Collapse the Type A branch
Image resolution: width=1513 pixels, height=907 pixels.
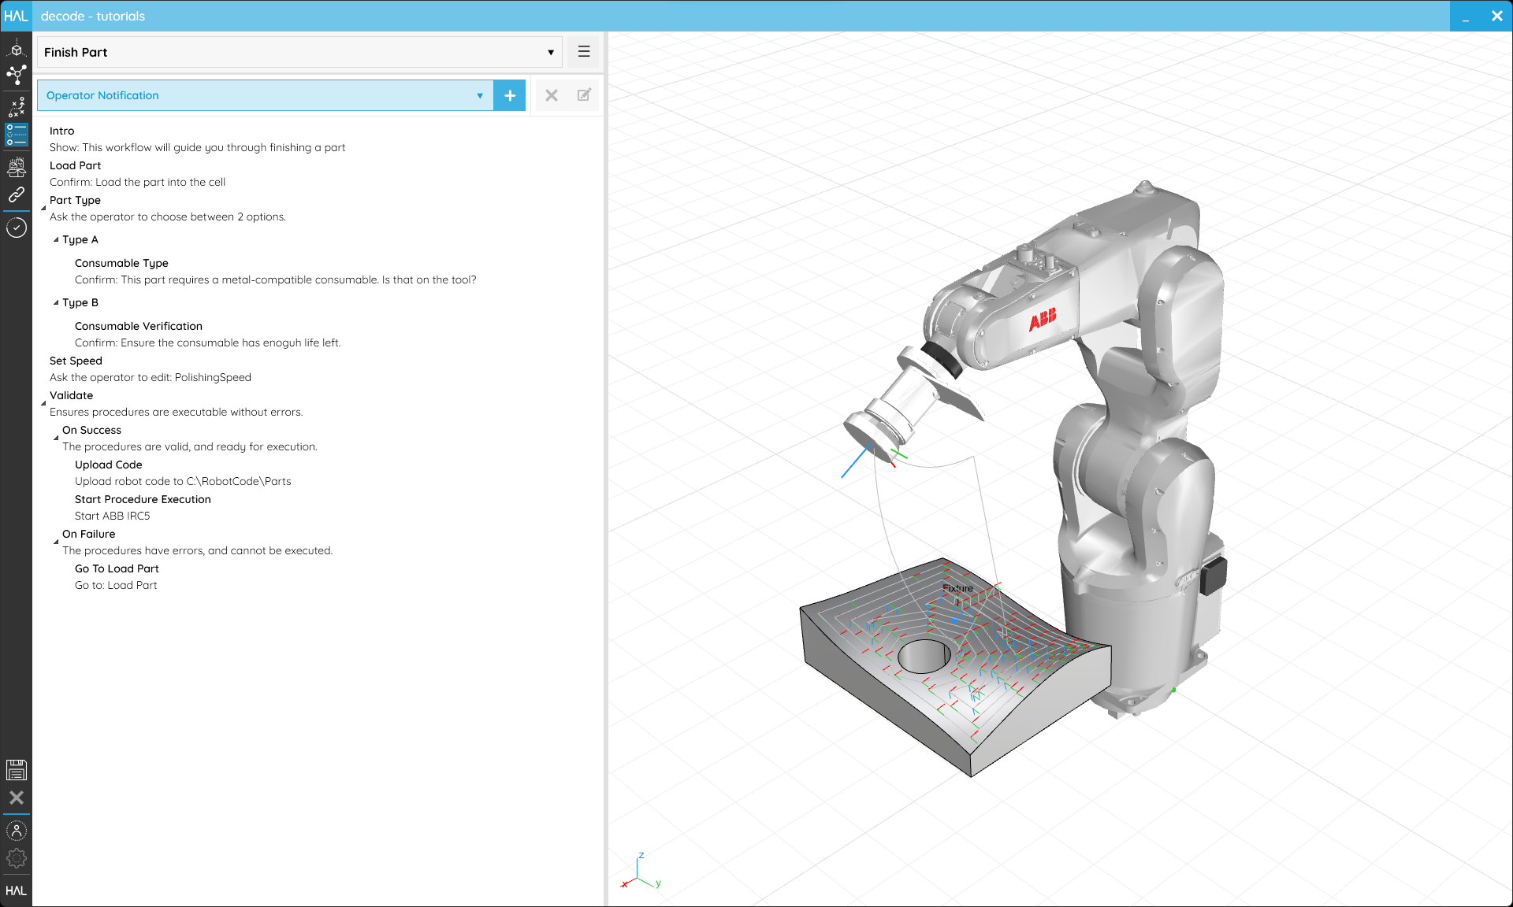(56, 239)
